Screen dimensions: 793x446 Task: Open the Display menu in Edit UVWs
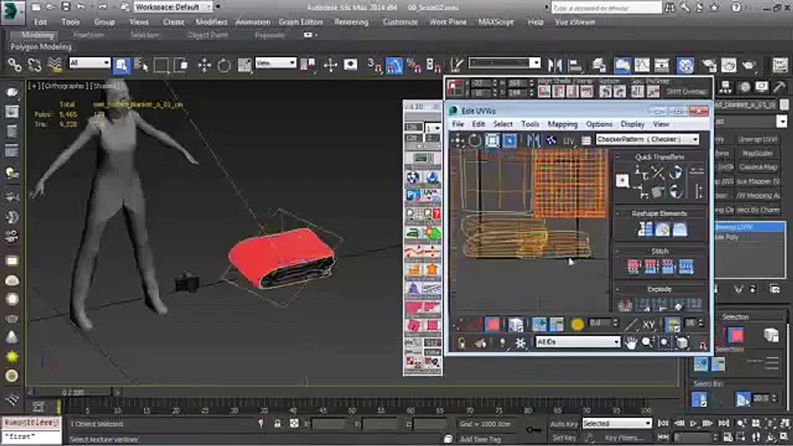click(x=632, y=124)
